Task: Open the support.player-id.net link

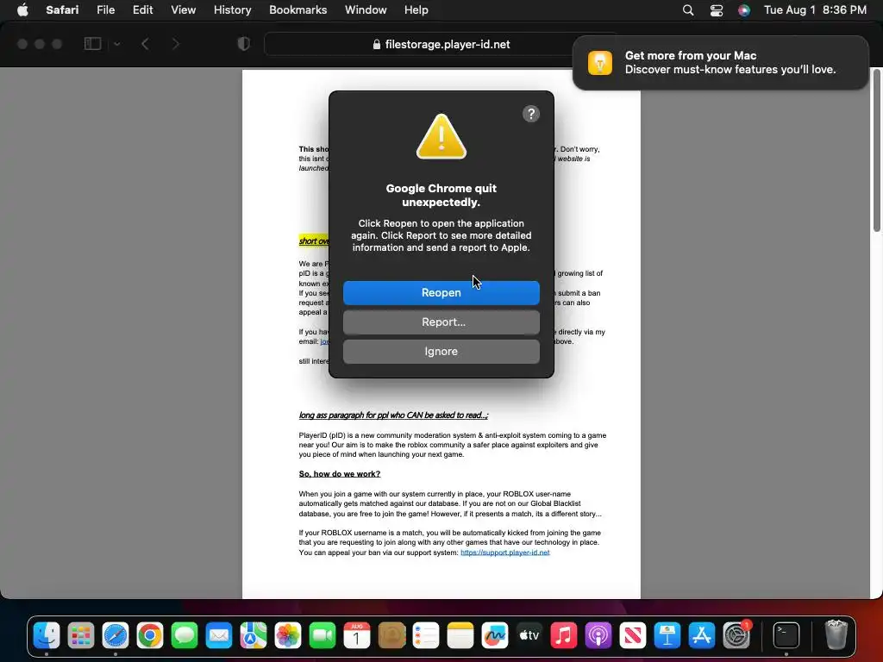Action: pyautogui.click(x=504, y=553)
